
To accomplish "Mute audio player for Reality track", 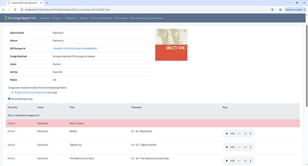I will click(x=246, y=134).
